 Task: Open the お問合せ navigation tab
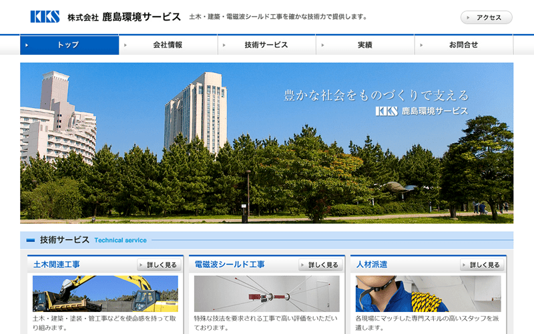pyautogui.click(x=464, y=45)
